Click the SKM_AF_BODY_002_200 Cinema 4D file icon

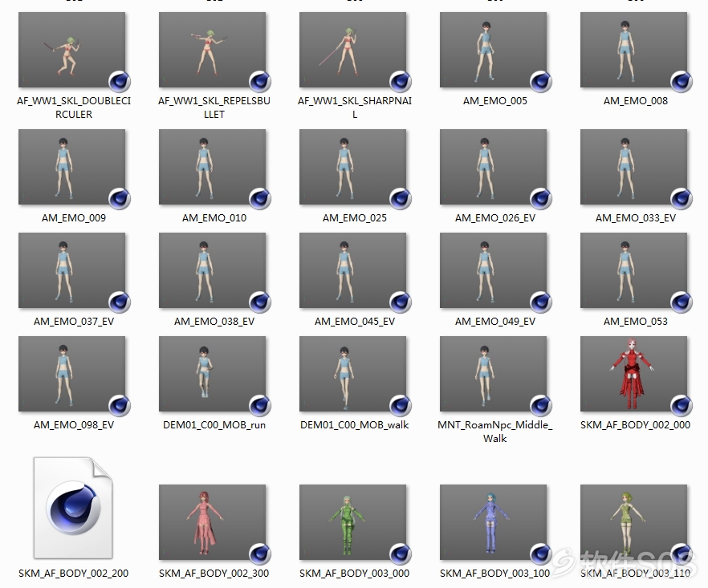coord(73,508)
